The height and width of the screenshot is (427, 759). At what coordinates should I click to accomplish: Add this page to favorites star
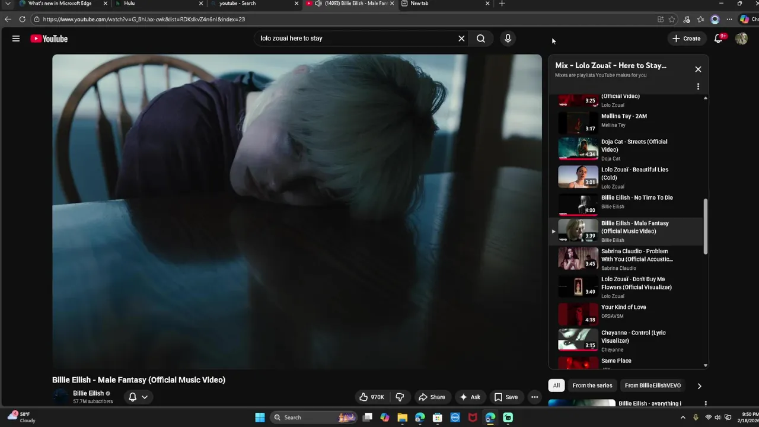tap(672, 19)
